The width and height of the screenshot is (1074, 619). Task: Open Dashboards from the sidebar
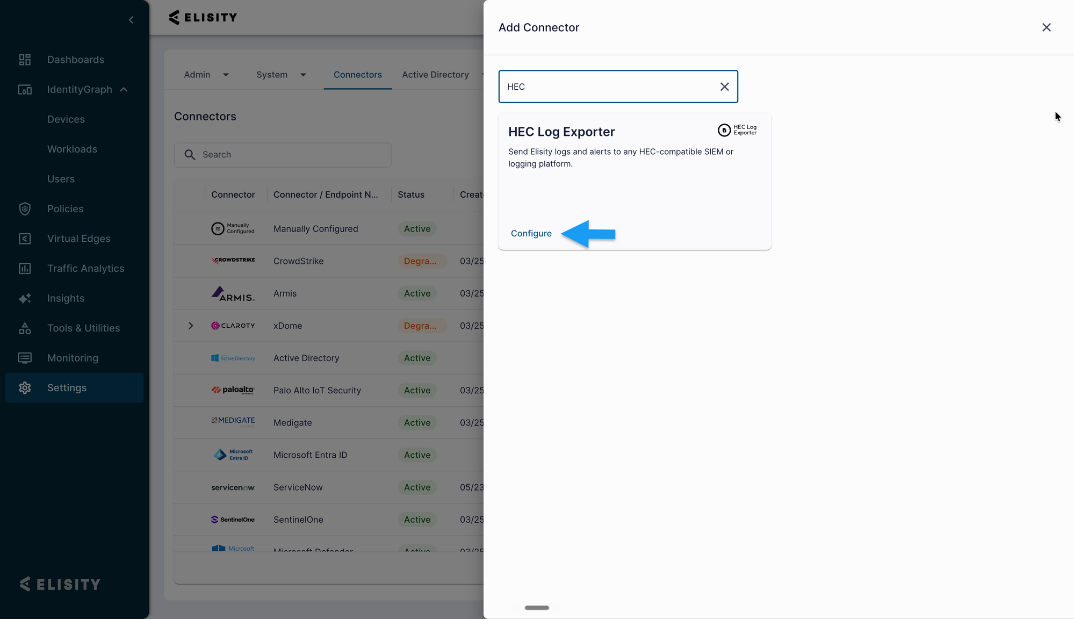75,60
